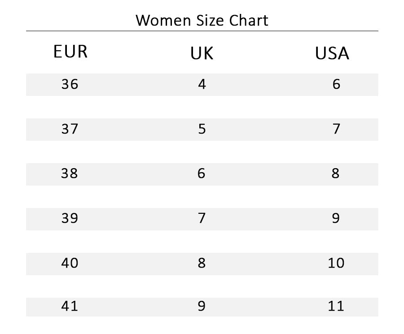Image resolution: width=404 pixels, height=334 pixels.
Task: Click USA size 9 in EUR 39 row
Action: 336,218
